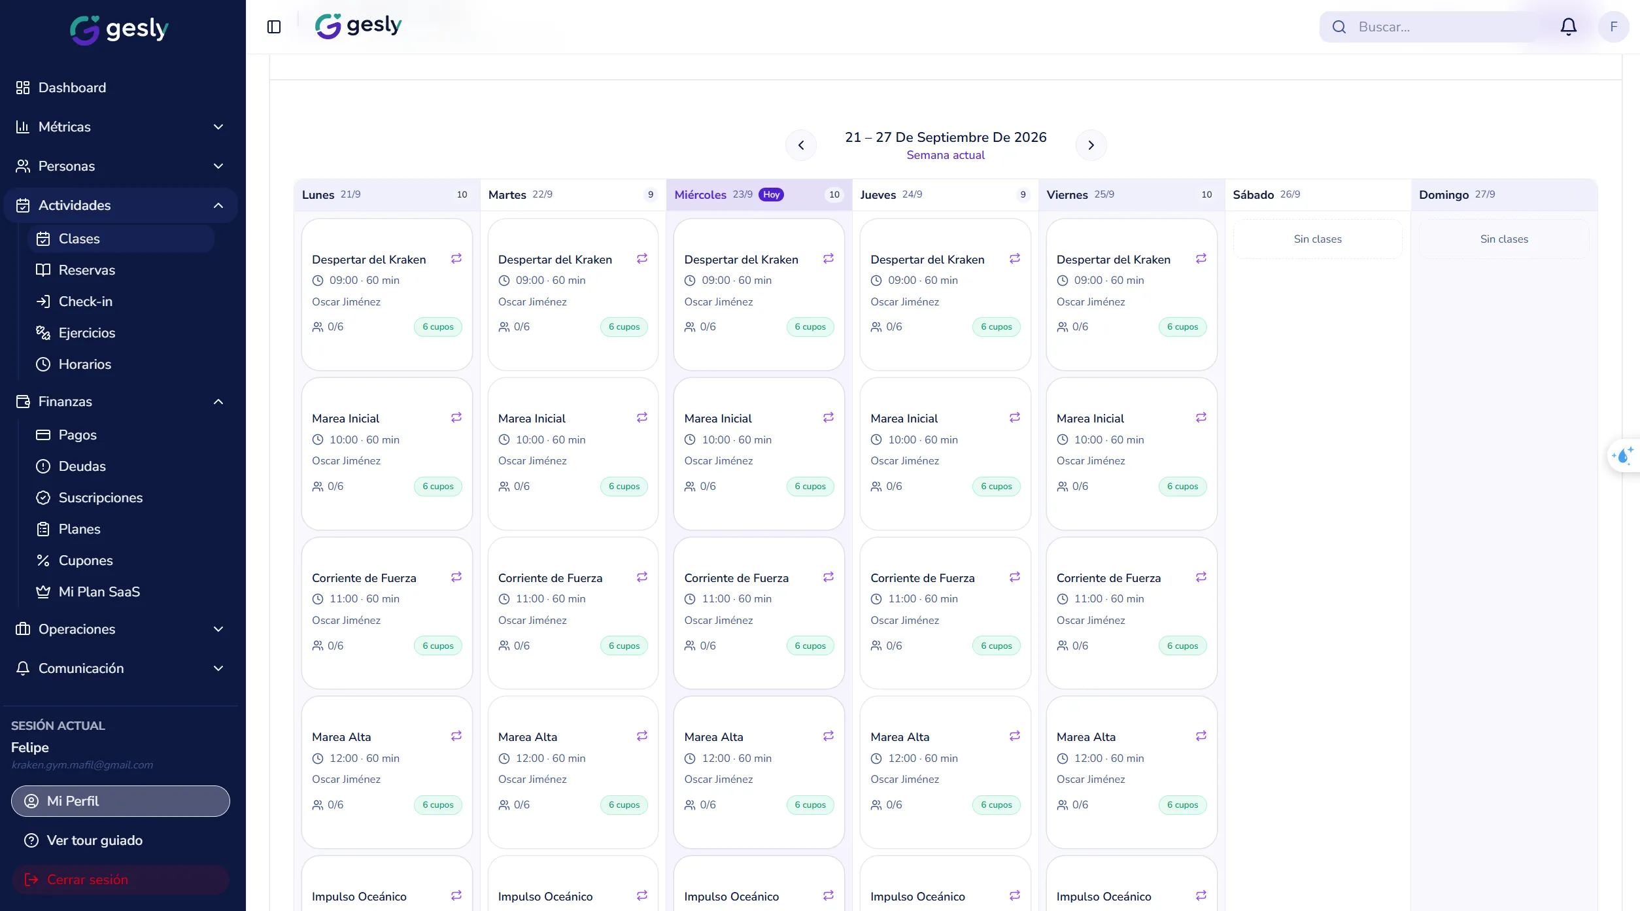The image size is (1640, 911).
Task: Go to previous week arrow
Action: tap(801, 145)
